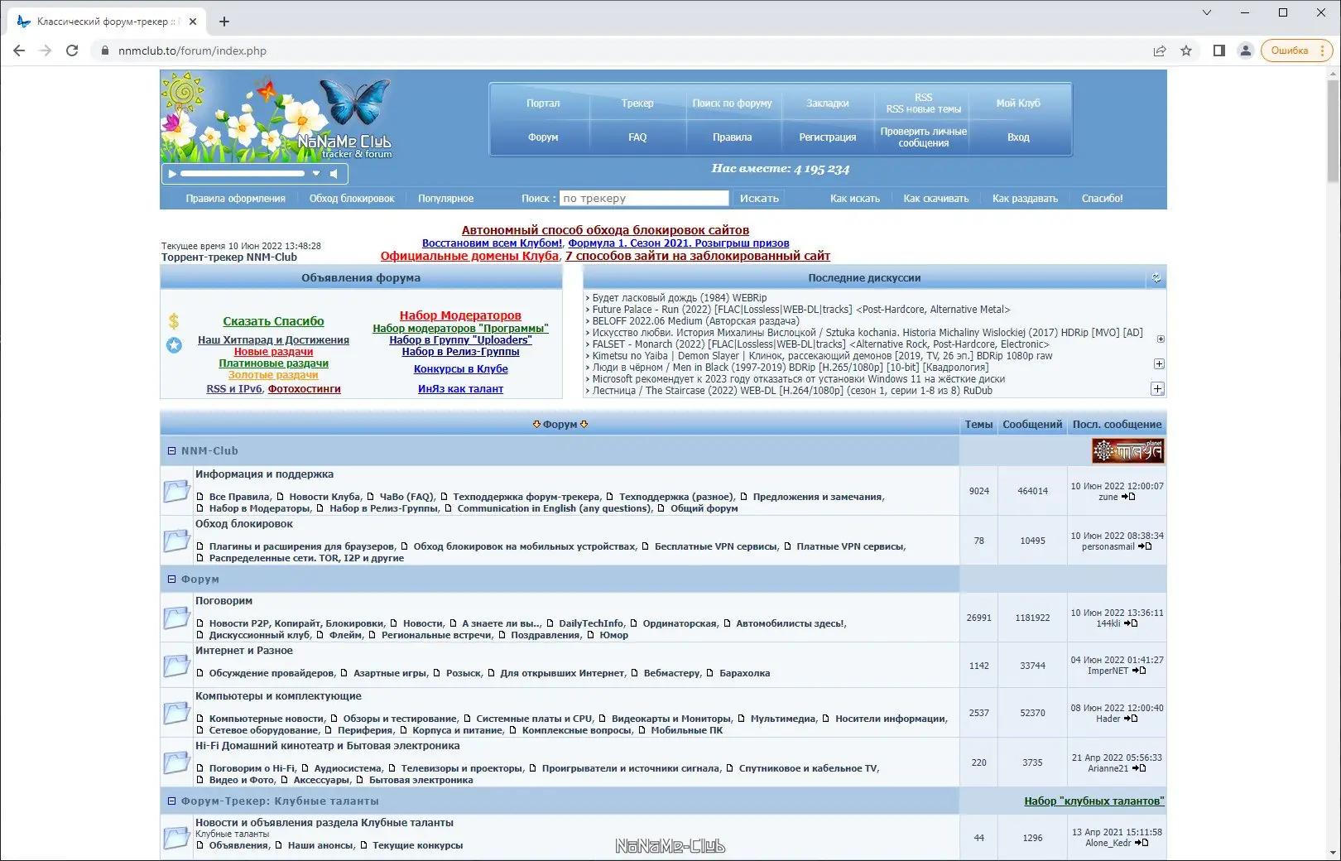The image size is (1341, 861).
Task: Play the audio in the header player
Action: 172,174
